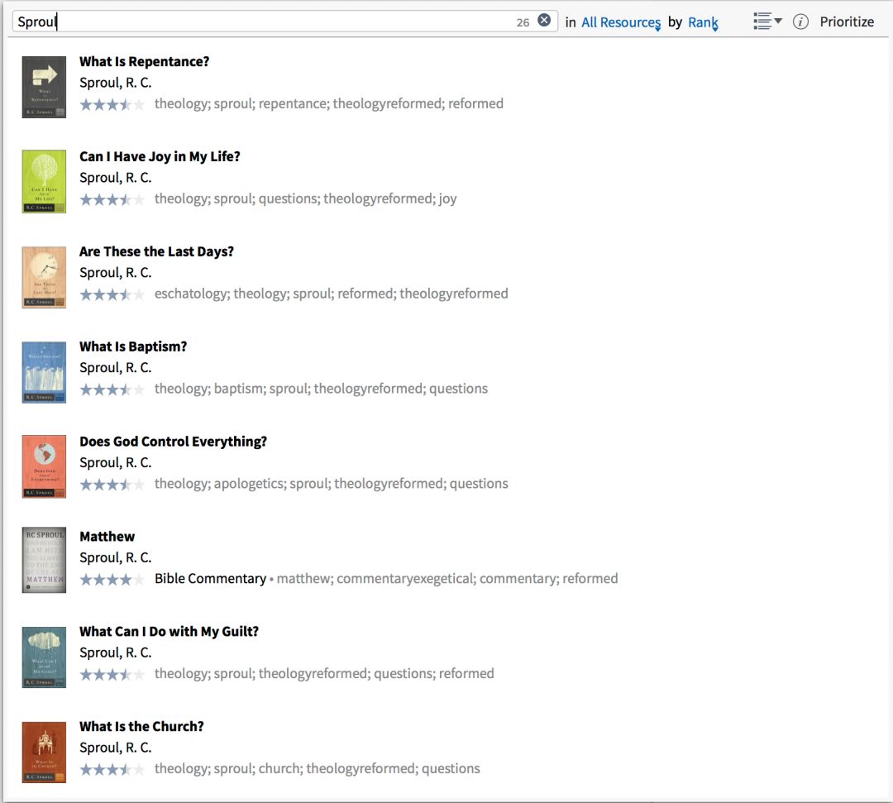Click tags beginning theology; baptism

pos(321,389)
